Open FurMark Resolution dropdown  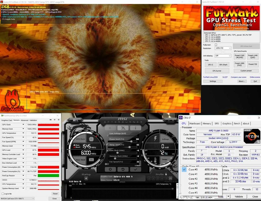pos(223,48)
